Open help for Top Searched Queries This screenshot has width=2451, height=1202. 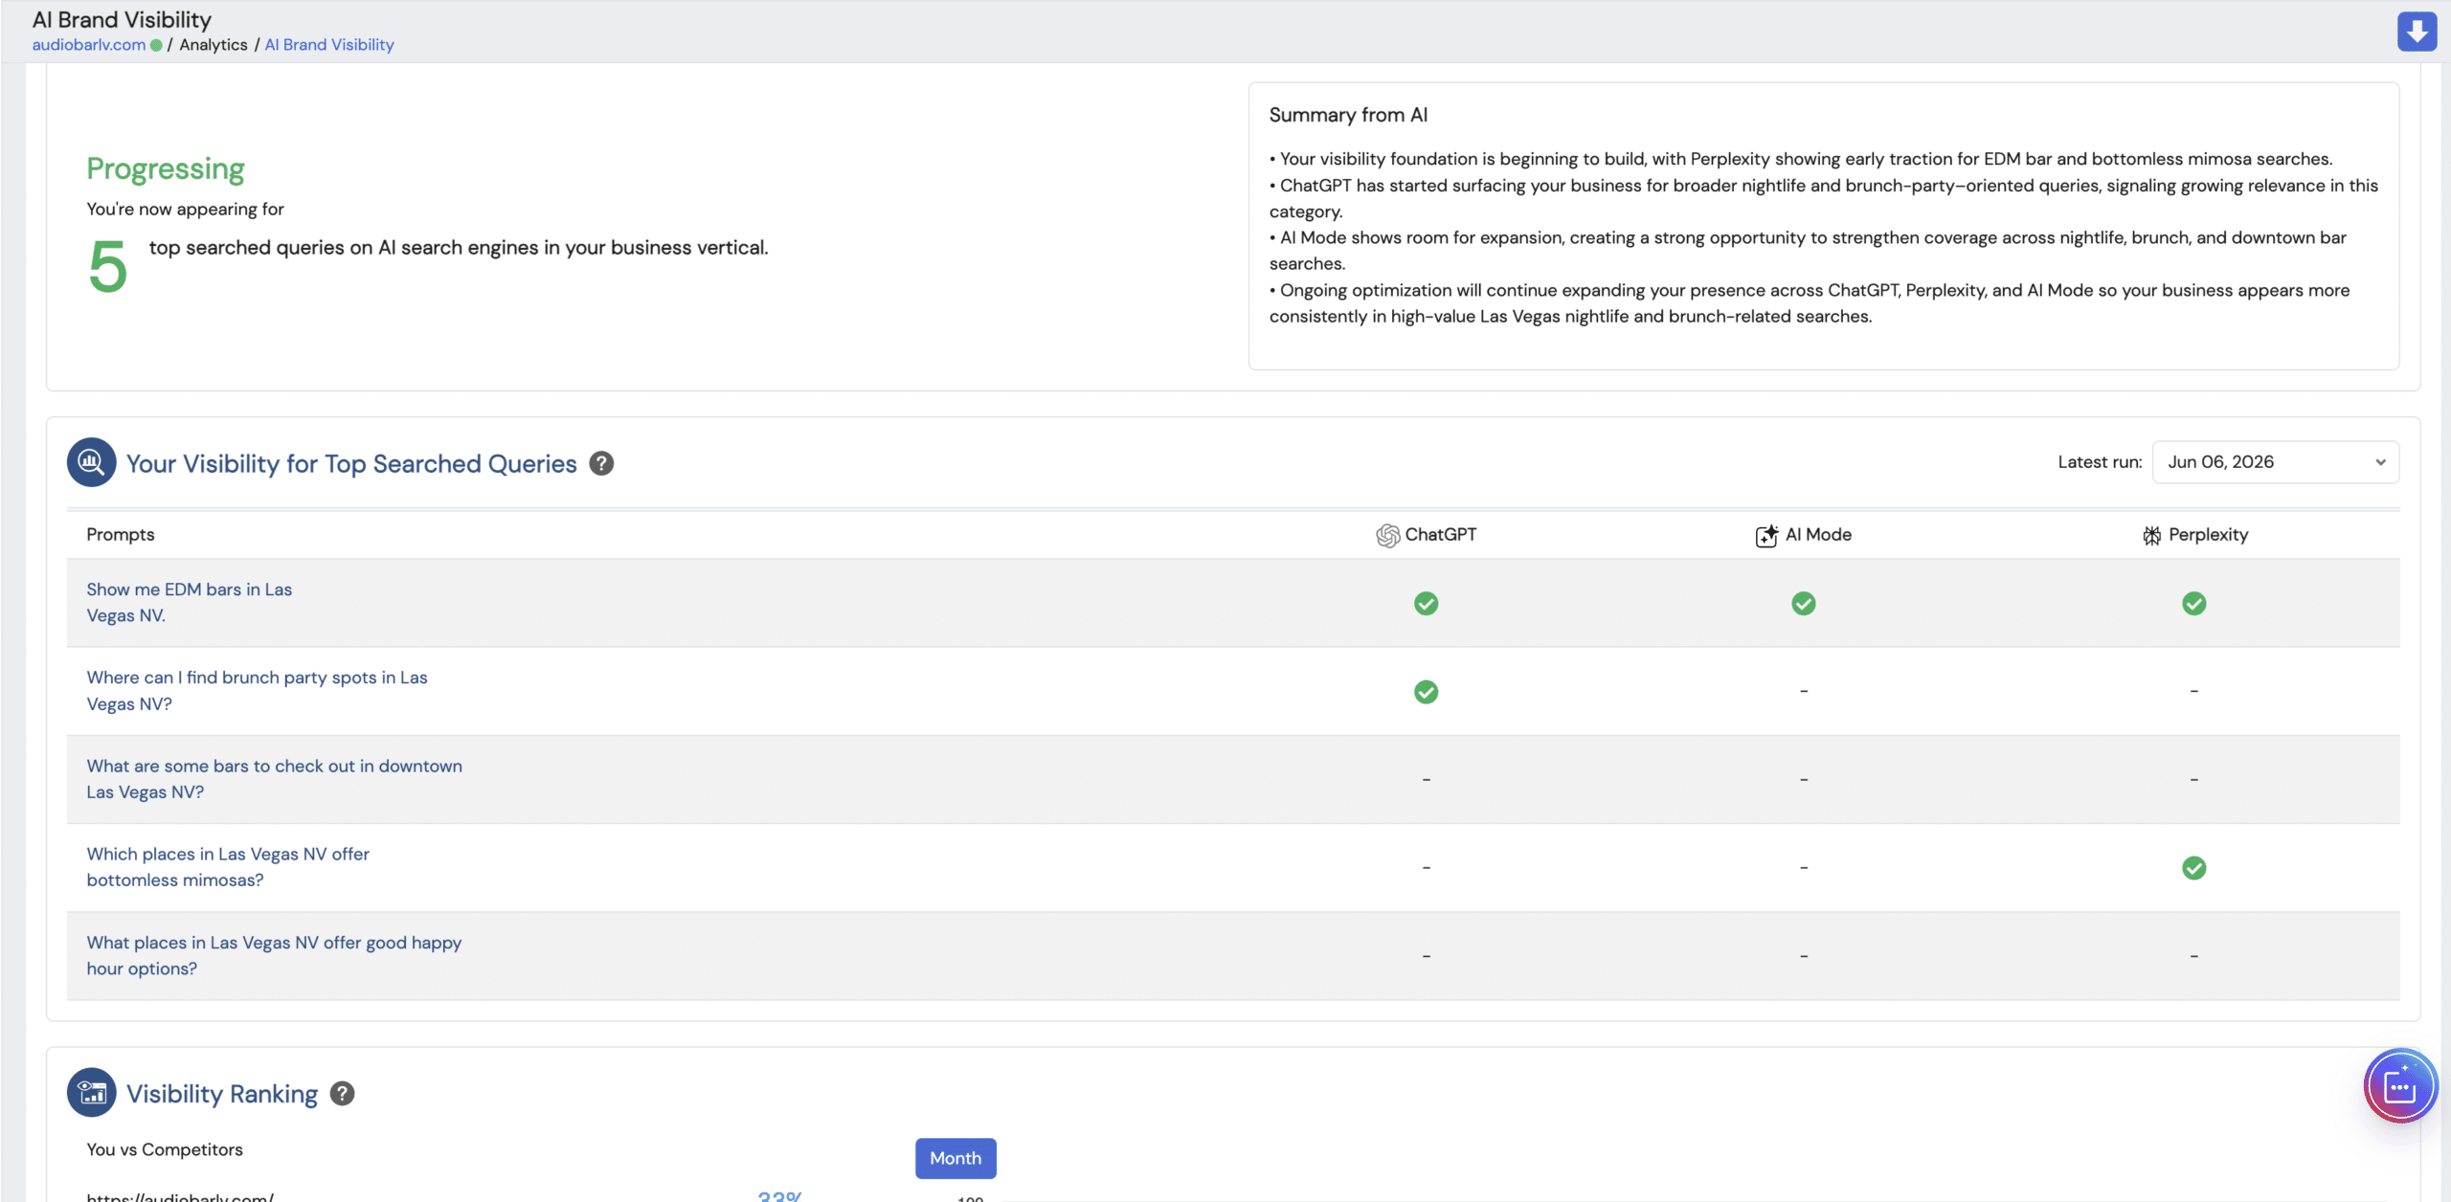[601, 463]
